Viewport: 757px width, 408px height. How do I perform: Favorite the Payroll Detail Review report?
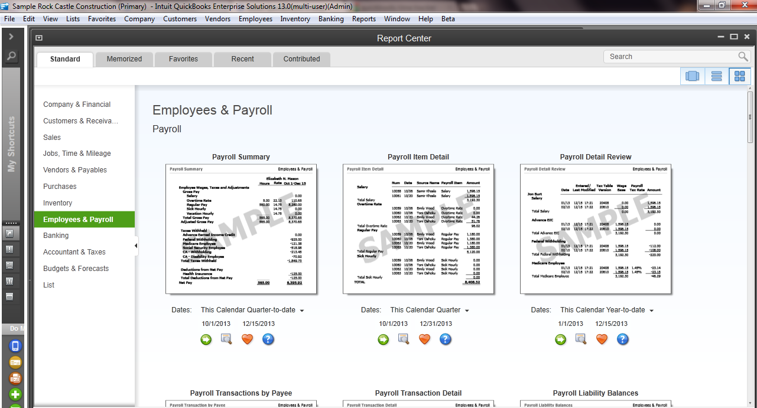coord(602,340)
